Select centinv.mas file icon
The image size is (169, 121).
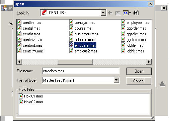[19, 39]
